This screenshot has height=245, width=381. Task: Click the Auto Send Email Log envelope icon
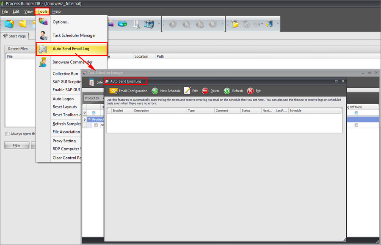click(x=43, y=49)
